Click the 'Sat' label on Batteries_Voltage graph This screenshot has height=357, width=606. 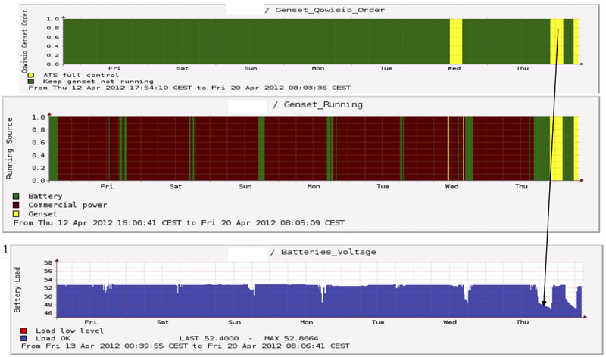click(x=162, y=322)
